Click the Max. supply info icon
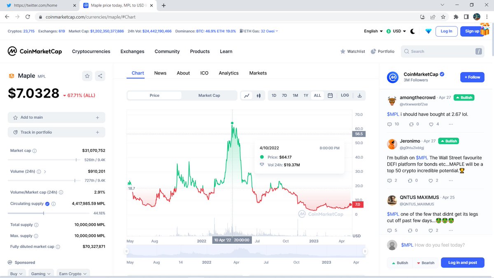The height and width of the screenshot is (278, 494). tap(36, 236)
